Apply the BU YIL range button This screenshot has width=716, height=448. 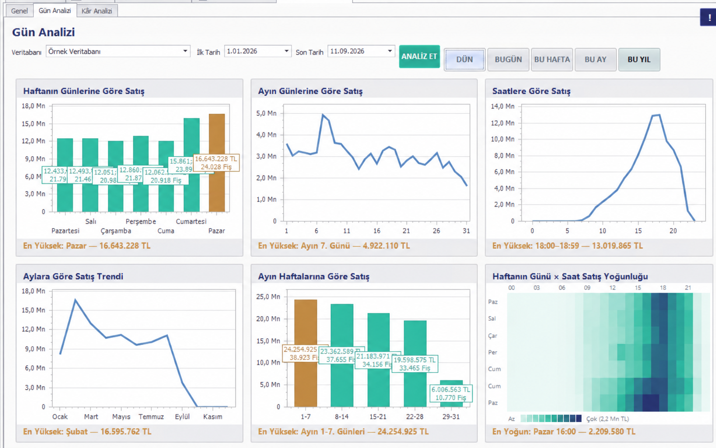click(639, 60)
